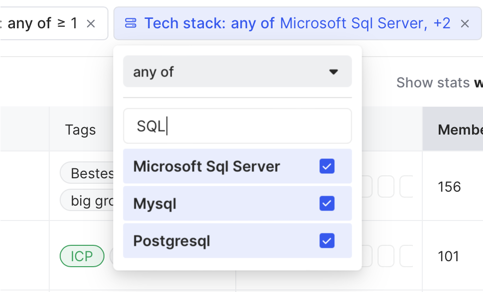Screen dimensions: 483x292
Task: Select the Postgresql option label
Action: coord(172,241)
